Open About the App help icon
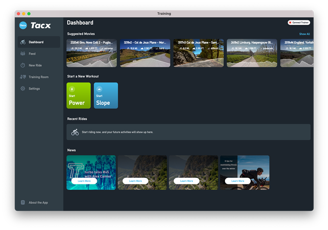Image resolution: width=328 pixels, height=230 pixels. coord(23,202)
